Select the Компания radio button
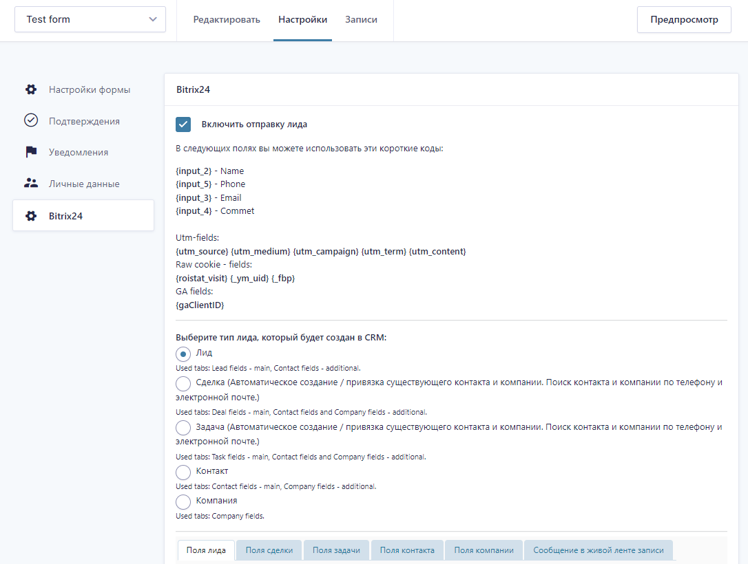The image size is (748, 564). tap(183, 501)
